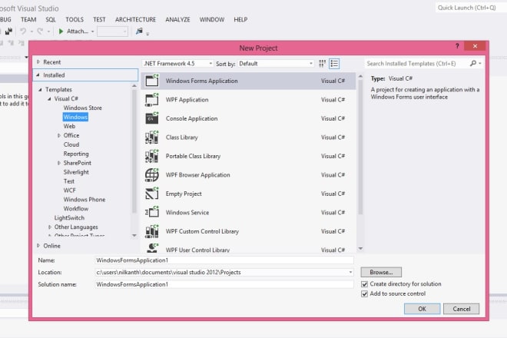Select WCF in the template tree
Viewport: 507px width, 338px height.
(69, 191)
